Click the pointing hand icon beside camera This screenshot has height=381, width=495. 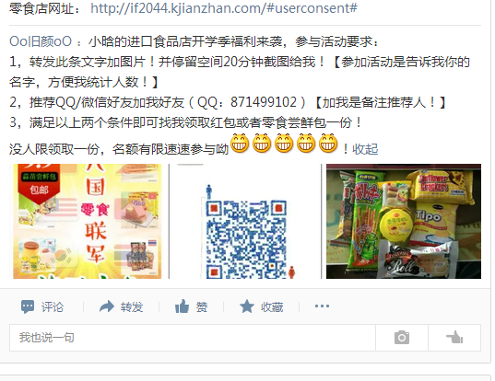(x=454, y=338)
